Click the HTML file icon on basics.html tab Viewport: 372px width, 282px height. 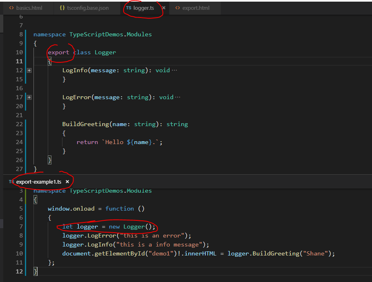pos(11,8)
